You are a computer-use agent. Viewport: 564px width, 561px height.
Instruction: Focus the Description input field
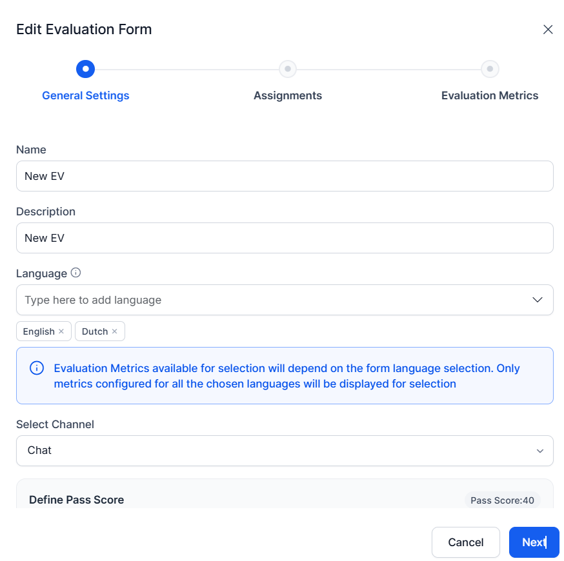coord(285,238)
